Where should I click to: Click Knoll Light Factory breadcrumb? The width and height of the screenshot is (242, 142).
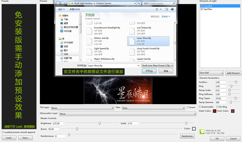(x=83, y=3)
